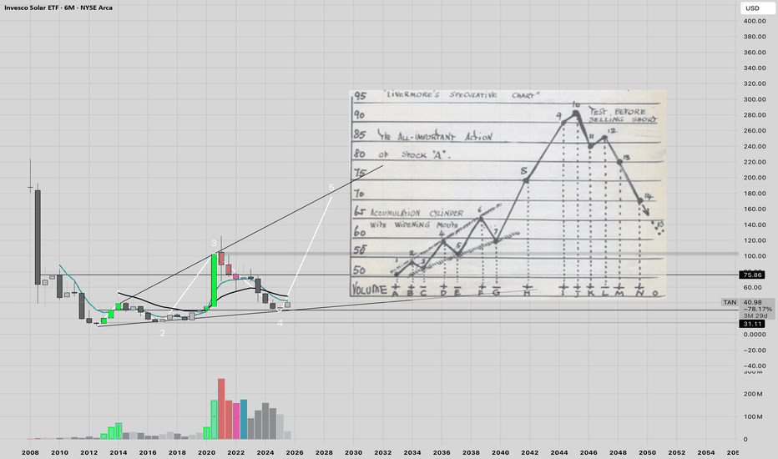This screenshot has width=778, height=459.
Task: Click the 380.00 price axis label
Action: pos(754,36)
